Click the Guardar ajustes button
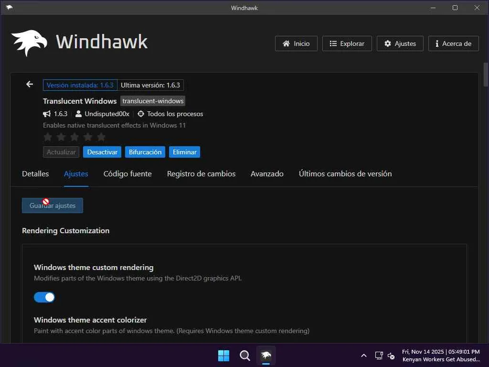 pos(53,205)
